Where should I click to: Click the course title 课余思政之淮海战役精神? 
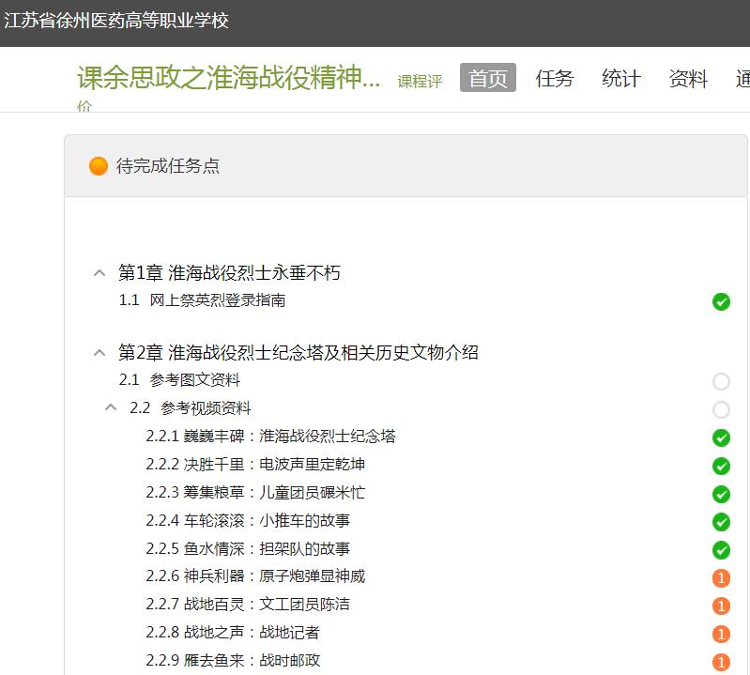(x=228, y=78)
